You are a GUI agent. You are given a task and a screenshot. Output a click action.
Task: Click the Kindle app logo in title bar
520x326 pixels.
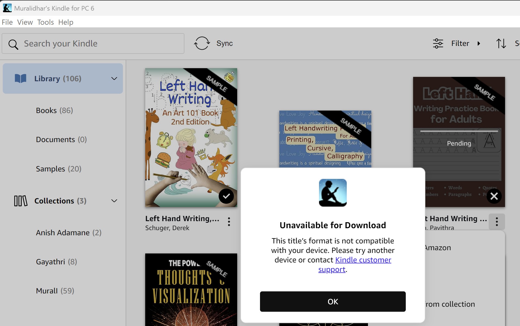pos(7,8)
